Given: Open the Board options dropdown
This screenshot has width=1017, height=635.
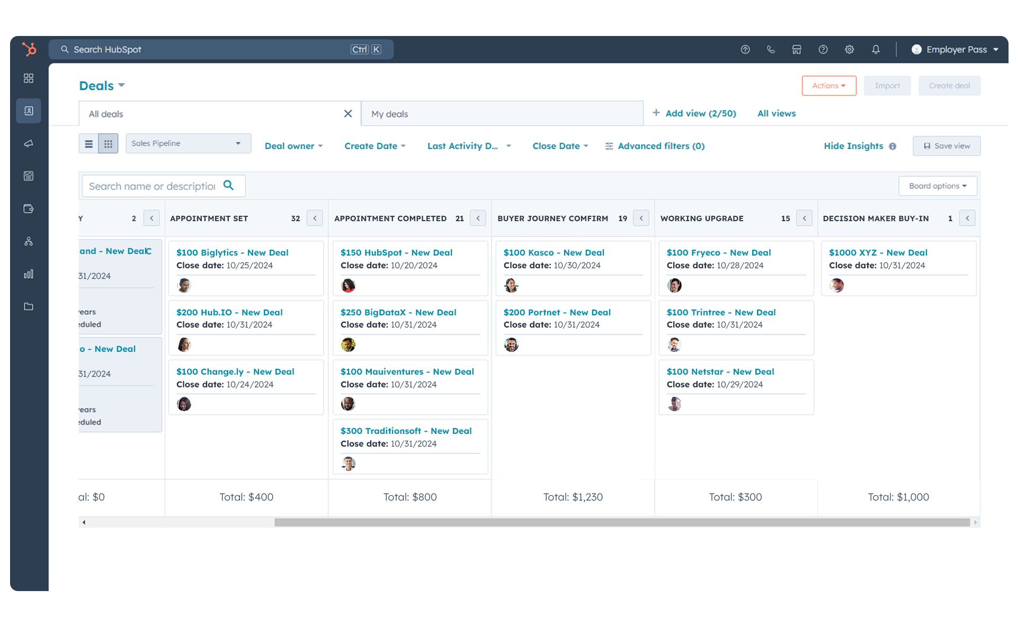Looking at the screenshot, I should click(938, 186).
